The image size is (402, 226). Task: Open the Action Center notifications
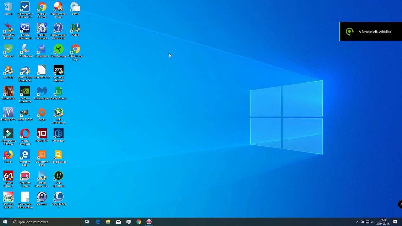pyautogui.click(x=395, y=222)
